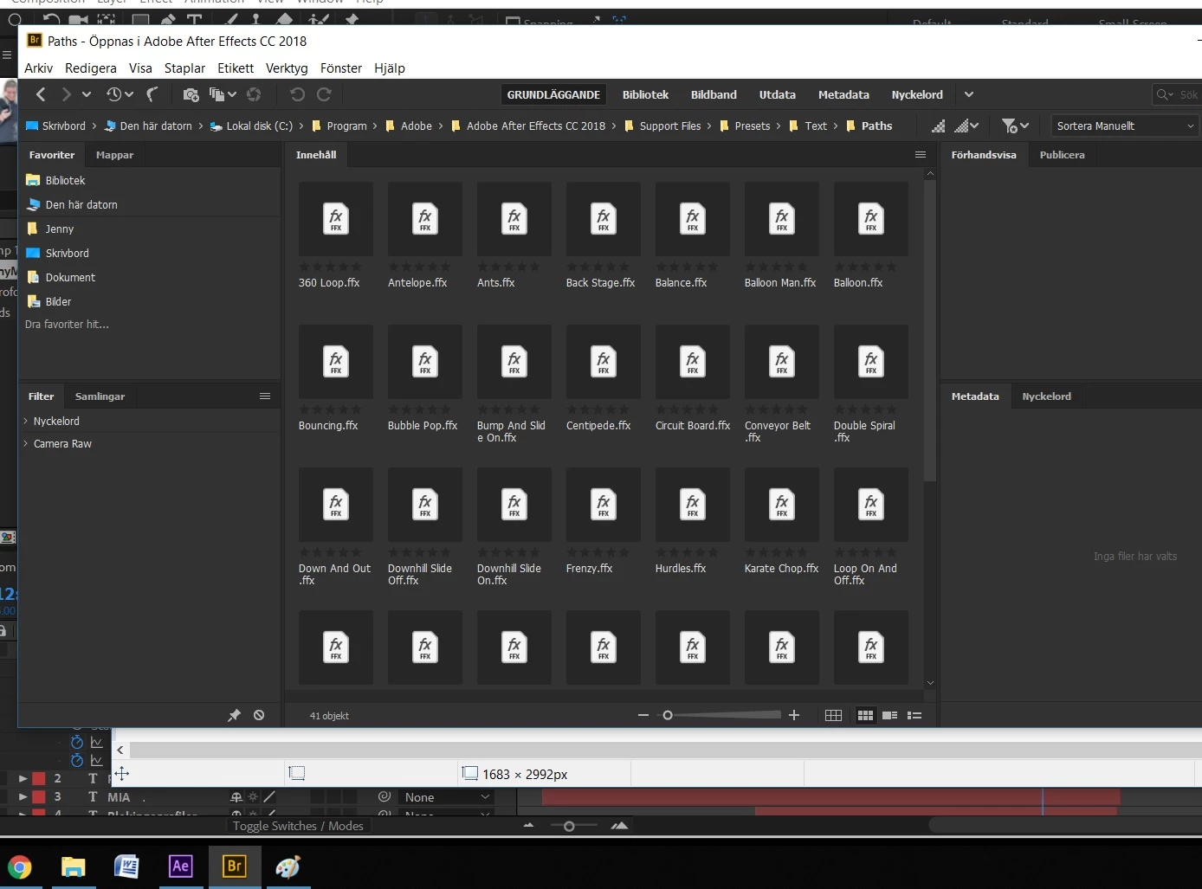The height and width of the screenshot is (889, 1202).
Task: Open the Etikett menu
Action: point(236,68)
